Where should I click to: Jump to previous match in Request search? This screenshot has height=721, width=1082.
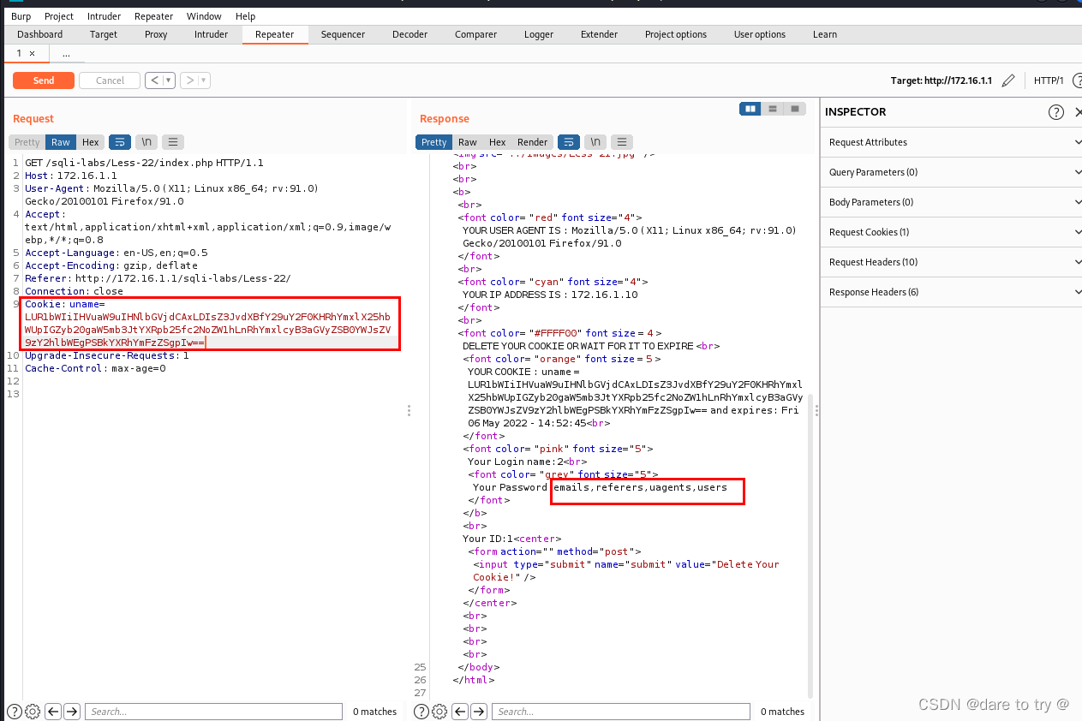52,711
